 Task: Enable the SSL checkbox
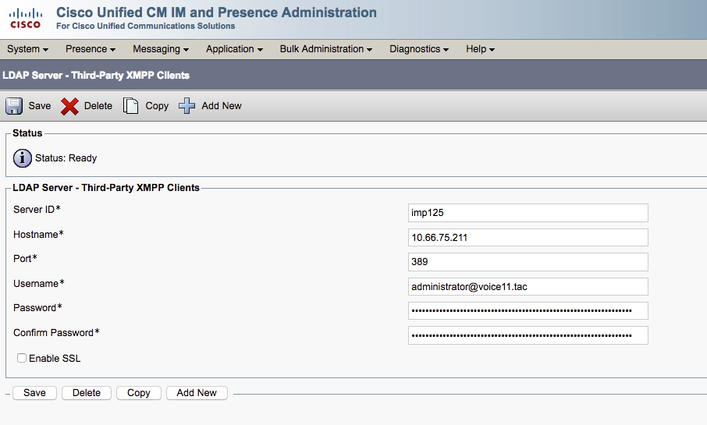tap(22, 358)
